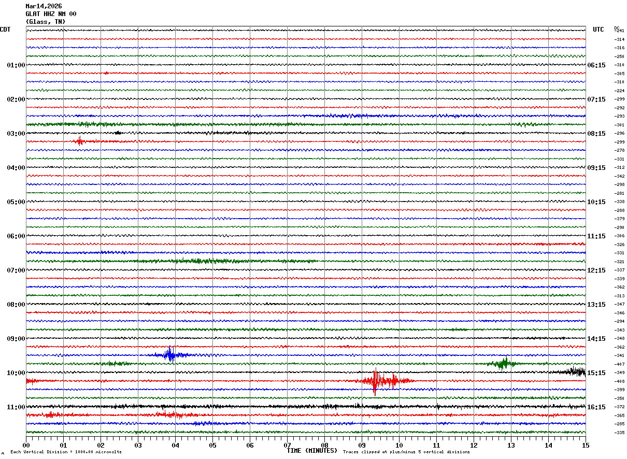Select the 10:00 CDT row label

[x=16, y=373]
